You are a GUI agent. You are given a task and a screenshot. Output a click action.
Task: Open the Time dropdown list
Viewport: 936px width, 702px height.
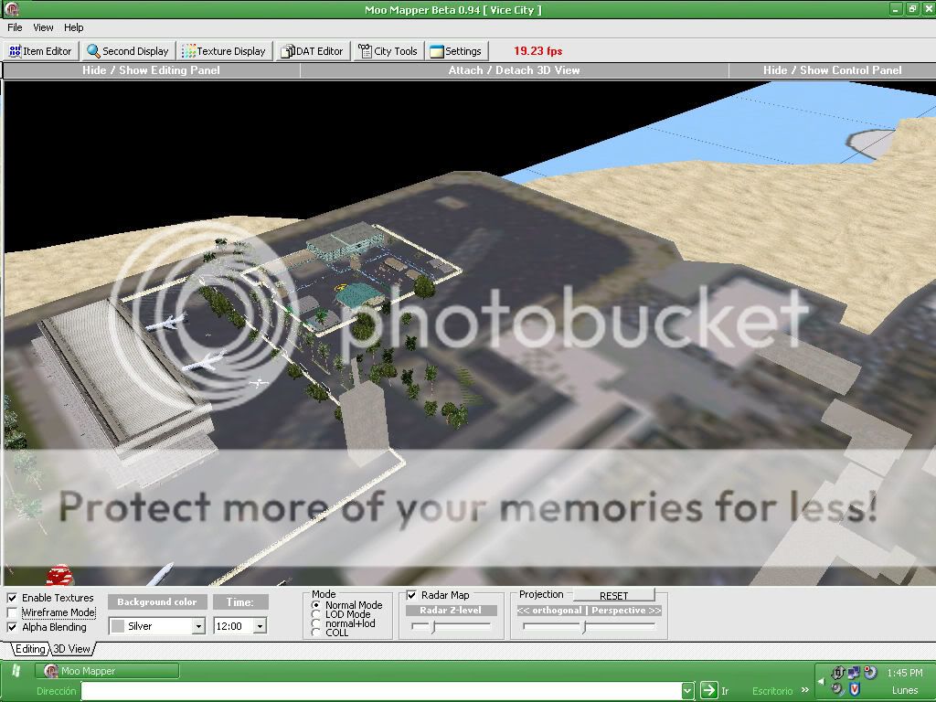pyautogui.click(x=260, y=626)
